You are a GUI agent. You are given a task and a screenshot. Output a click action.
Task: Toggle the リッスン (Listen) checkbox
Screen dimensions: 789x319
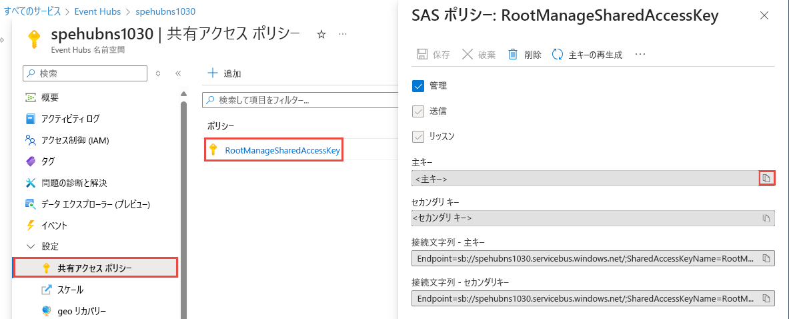[418, 136]
